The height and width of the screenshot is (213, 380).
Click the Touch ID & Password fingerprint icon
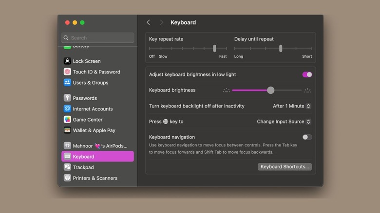pyautogui.click(x=67, y=72)
